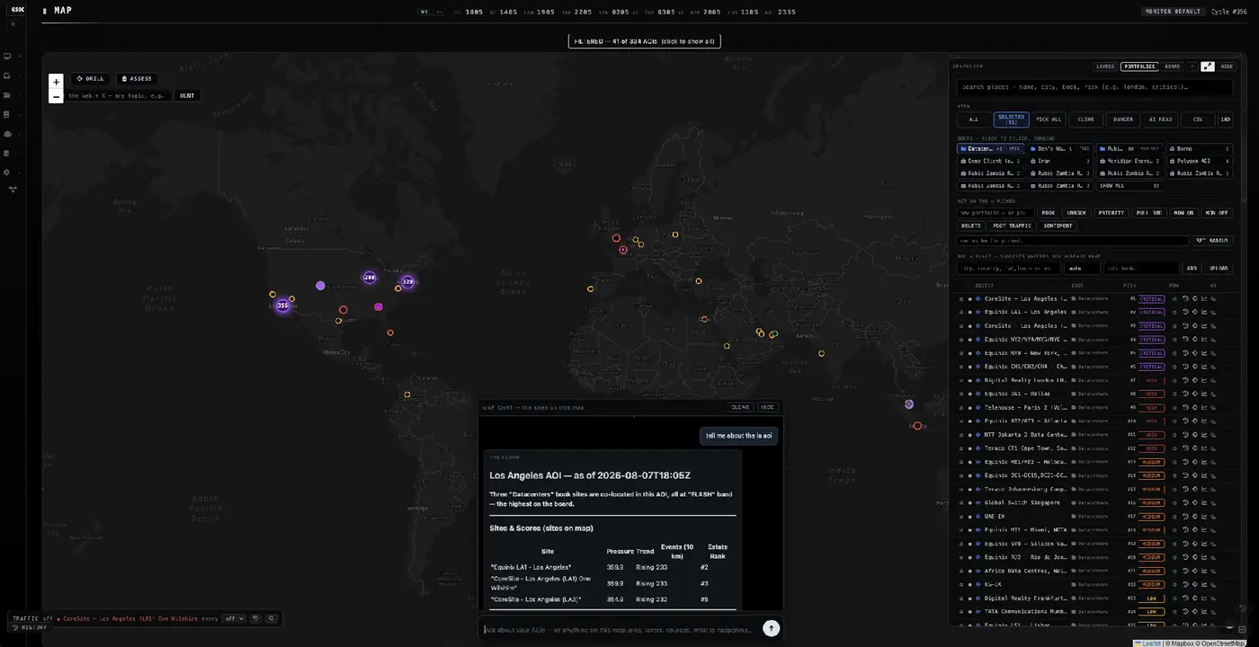1259x647 pixels.
Task: Send the map chat message
Action: [771, 628]
